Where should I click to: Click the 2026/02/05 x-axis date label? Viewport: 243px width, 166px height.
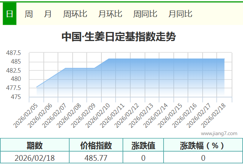(x=26, y=116)
